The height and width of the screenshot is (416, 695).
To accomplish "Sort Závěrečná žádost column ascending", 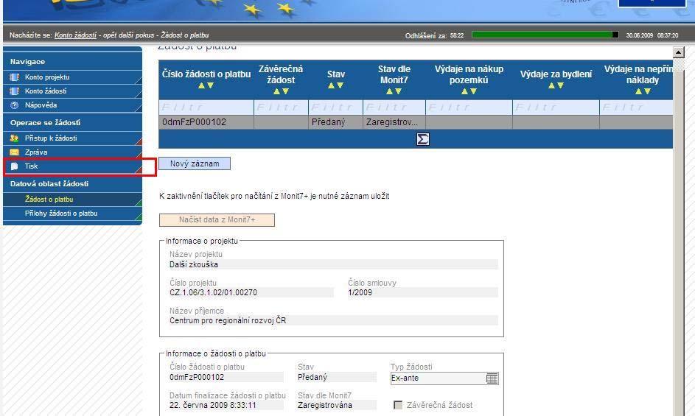I will 276,91.
